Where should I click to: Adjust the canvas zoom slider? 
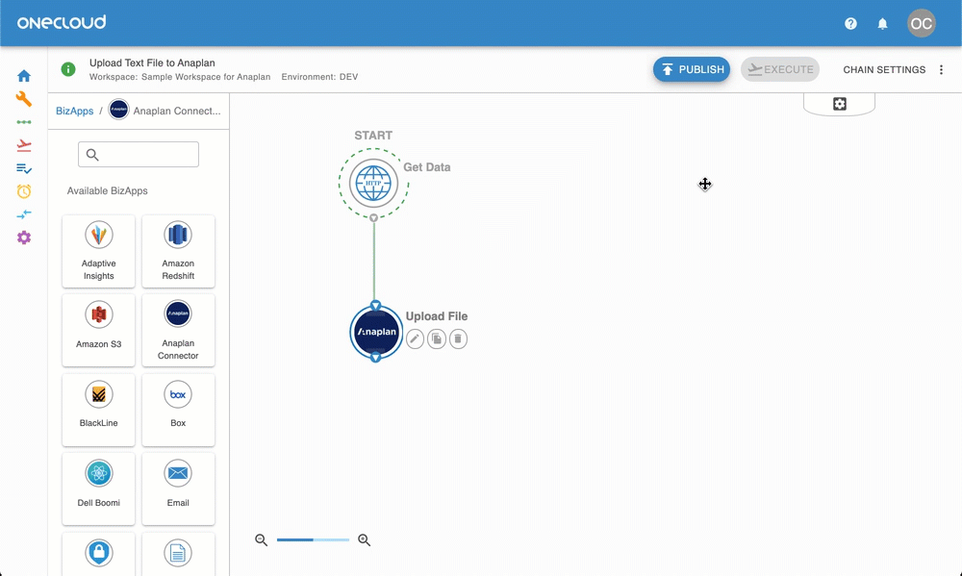pyautogui.click(x=313, y=539)
